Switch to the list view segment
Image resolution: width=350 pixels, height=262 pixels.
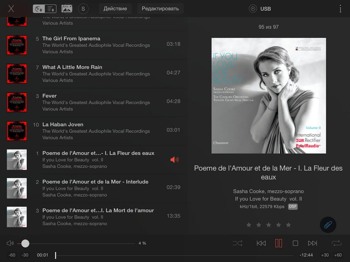[x=50, y=9]
